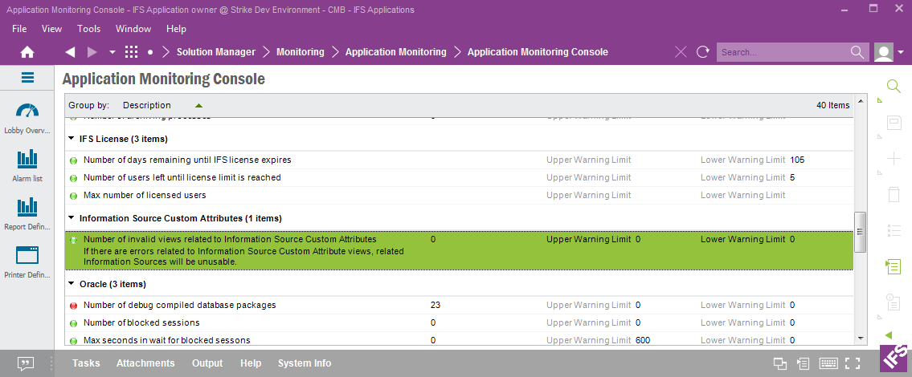Select 'Max number of licensed users' row
Viewport: 912px width, 377px height.
pyautogui.click(x=458, y=195)
